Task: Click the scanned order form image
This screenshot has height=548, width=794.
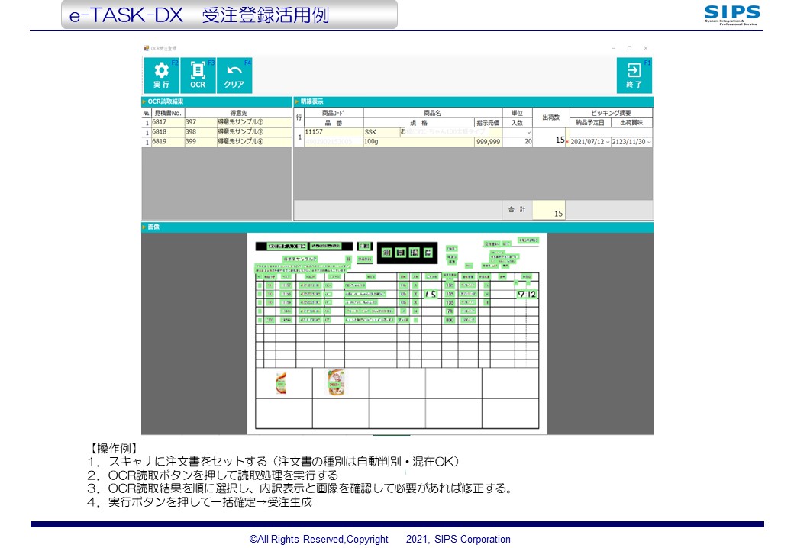Action: point(397,334)
